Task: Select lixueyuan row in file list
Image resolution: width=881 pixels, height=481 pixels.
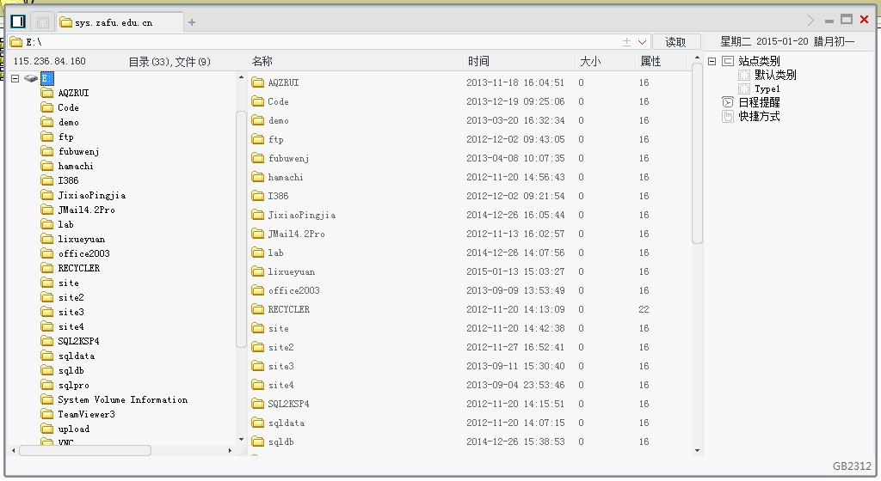Action: 469,271
